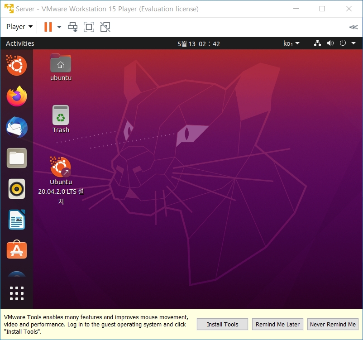This screenshot has width=363, height=340.
Task: Click the power icon in top bar
Action: pos(343,43)
